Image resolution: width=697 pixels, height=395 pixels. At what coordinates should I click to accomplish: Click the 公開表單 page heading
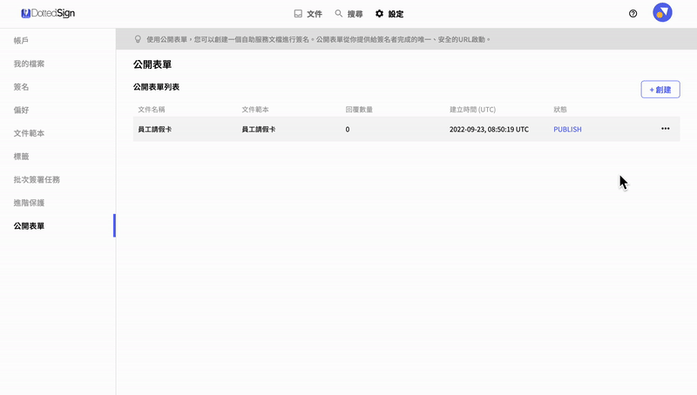click(152, 64)
